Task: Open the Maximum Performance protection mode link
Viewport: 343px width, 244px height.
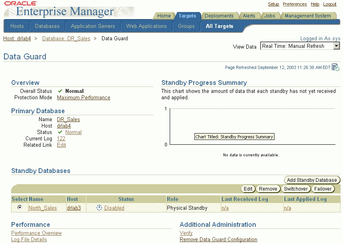Action: pos(84,98)
